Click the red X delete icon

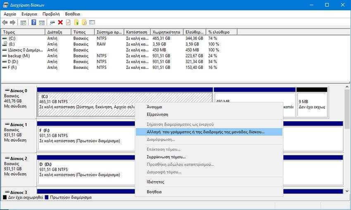coord(60,22)
